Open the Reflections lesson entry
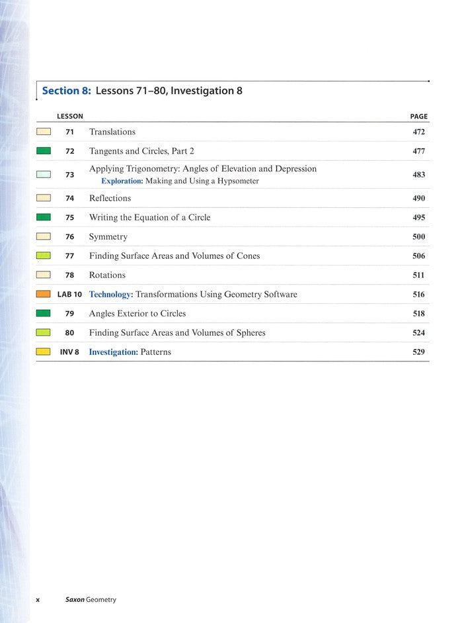462x623 pixels. pyautogui.click(x=110, y=198)
